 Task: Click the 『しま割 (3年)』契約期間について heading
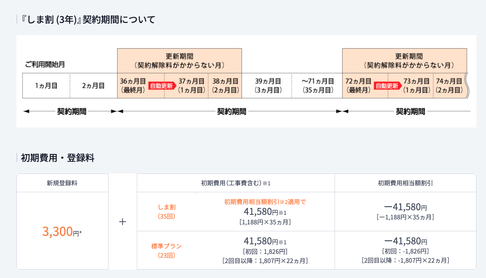tap(89, 20)
